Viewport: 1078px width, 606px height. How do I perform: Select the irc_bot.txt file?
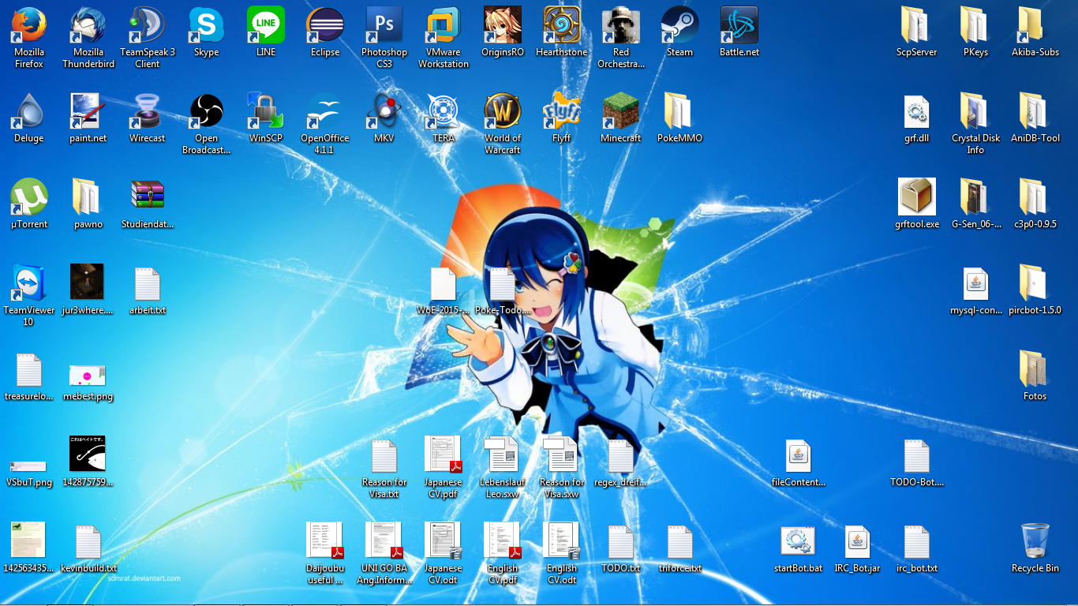(917, 542)
